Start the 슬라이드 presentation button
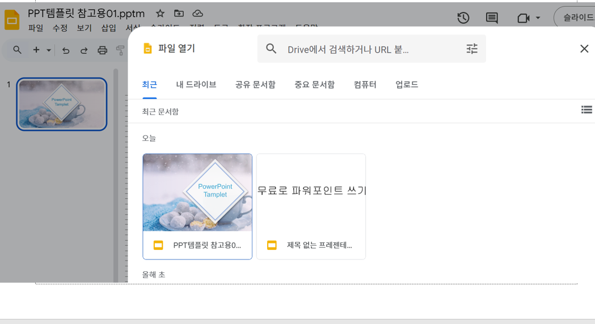 click(575, 18)
